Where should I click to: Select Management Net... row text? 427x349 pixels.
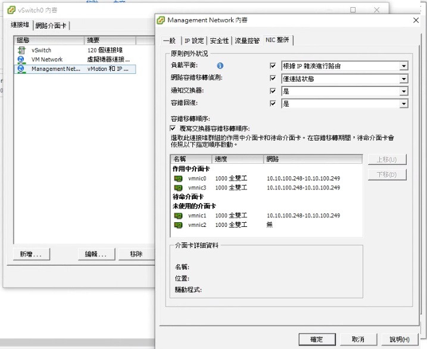[56, 69]
